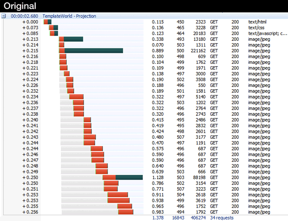Click the 88198 received bytes value
288x221 pixels.
pos(199,177)
